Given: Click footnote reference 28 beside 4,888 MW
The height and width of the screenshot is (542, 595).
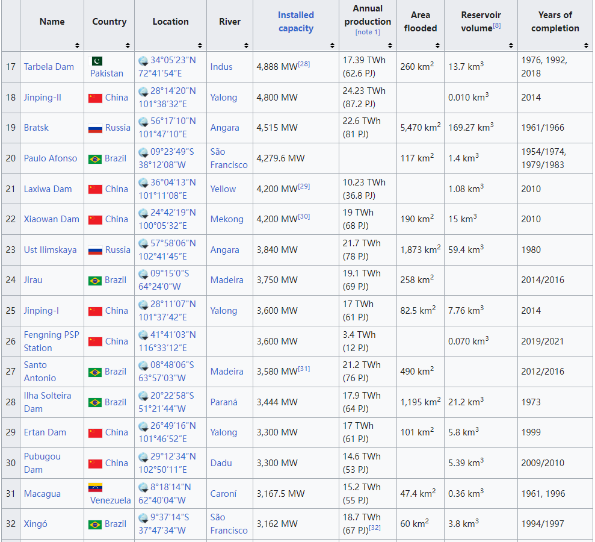Looking at the screenshot, I should tap(304, 64).
